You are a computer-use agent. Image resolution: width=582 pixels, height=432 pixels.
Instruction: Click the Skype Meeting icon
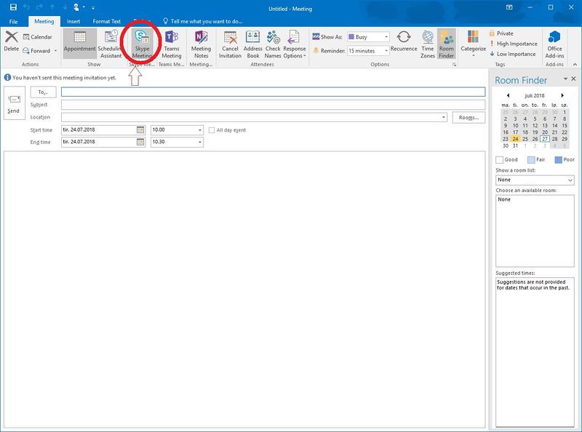(142, 43)
